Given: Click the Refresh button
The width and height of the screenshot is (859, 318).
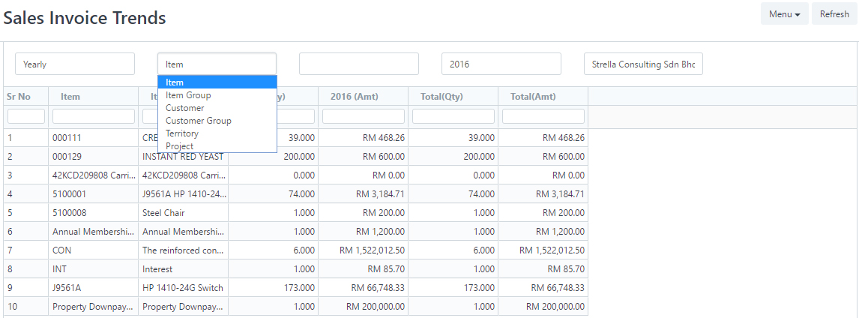Looking at the screenshot, I should pyautogui.click(x=834, y=14).
